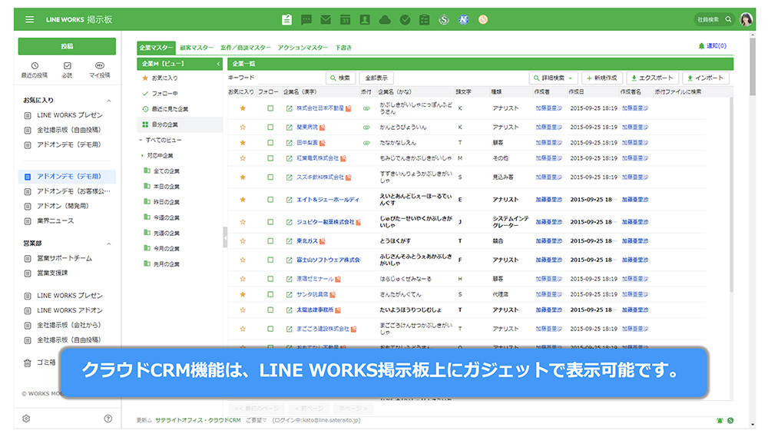Open the orange round add-on icon
The width and height of the screenshot is (768, 434).
point(483,20)
